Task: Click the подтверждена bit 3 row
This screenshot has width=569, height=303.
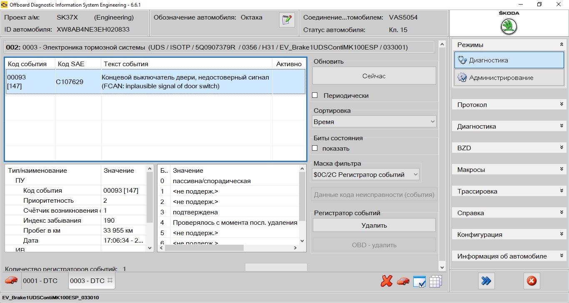Action: (228, 212)
